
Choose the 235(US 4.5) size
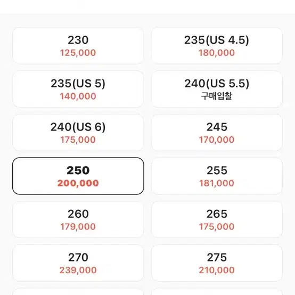click(217, 46)
